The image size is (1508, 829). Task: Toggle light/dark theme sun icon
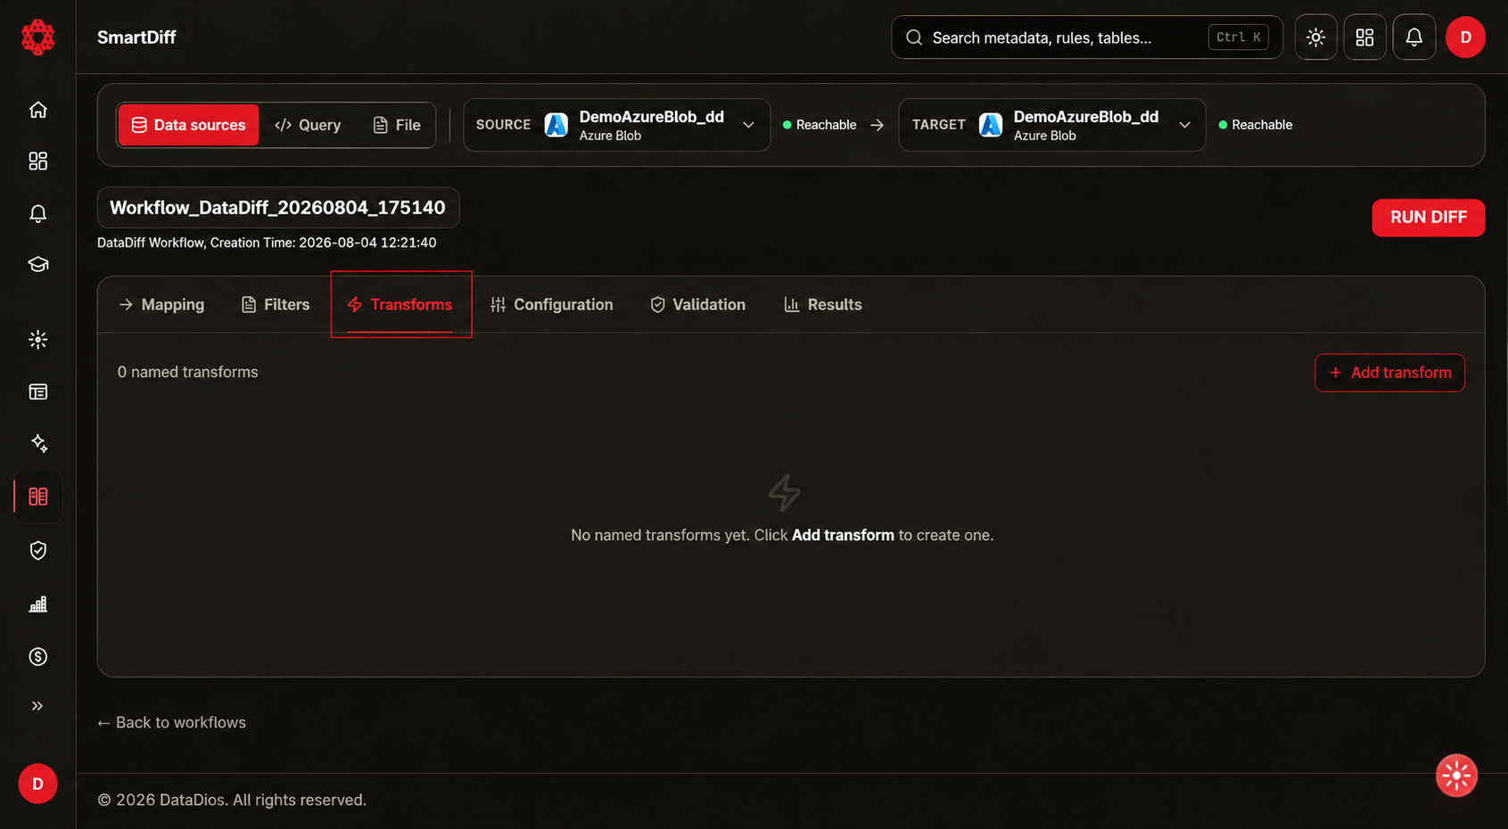click(1315, 37)
